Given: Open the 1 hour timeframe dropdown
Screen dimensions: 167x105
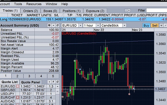Looking at the screenshot, I should 98,25.
